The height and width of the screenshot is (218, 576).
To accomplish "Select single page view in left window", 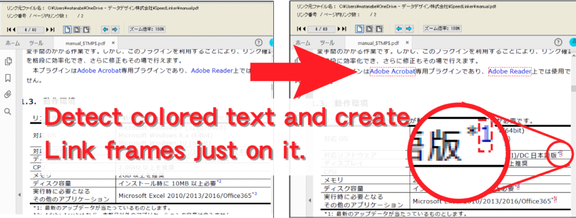I will 67,29.
